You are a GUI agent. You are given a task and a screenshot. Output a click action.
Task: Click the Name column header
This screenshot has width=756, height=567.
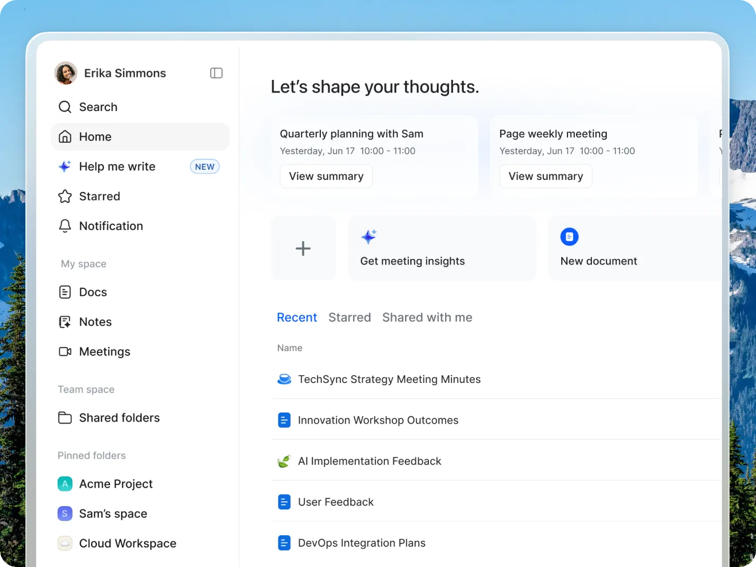click(290, 348)
